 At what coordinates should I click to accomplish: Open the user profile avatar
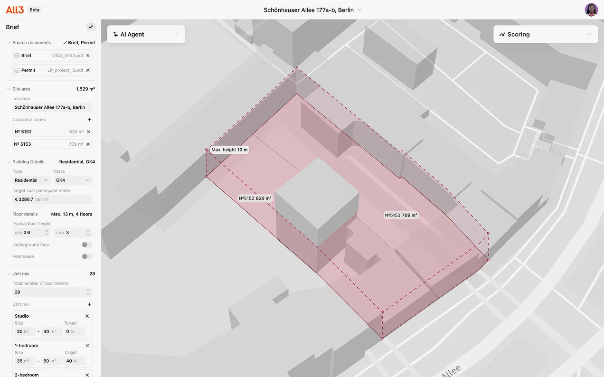(591, 10)
